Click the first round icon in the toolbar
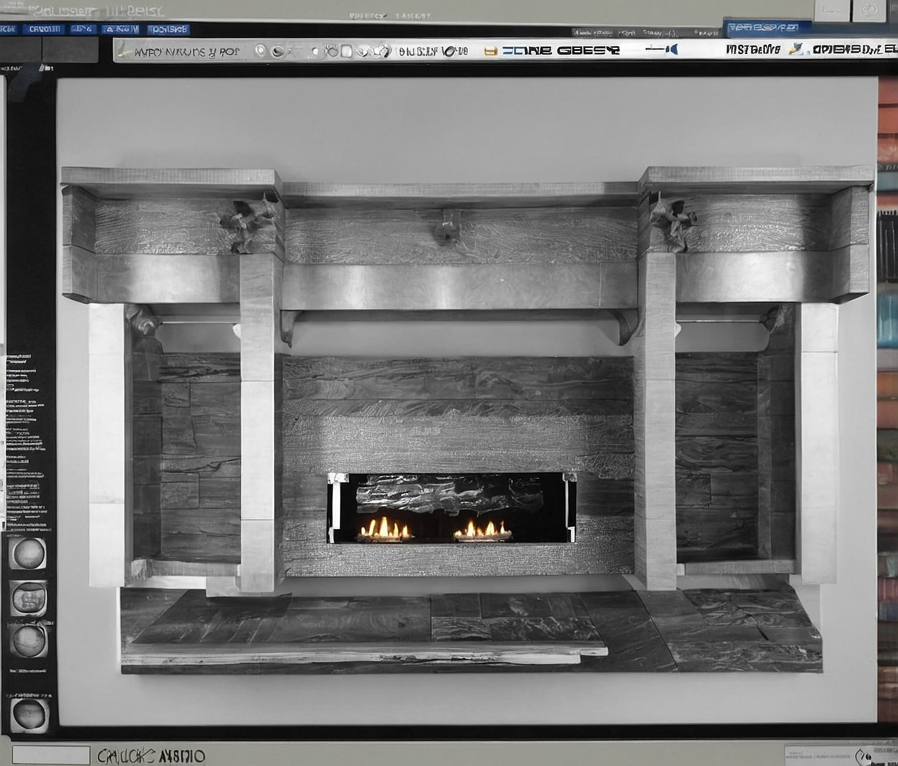The width and height of the screenshot is (898, 766). coord(260,50)
